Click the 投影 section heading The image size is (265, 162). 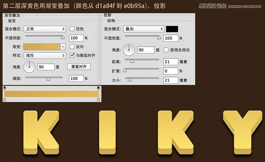[108, 15]
